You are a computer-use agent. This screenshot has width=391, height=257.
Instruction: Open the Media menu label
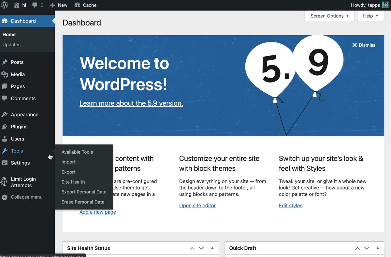click(x=18, y=74)
